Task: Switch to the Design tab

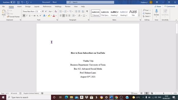Action: click(28, 7)
